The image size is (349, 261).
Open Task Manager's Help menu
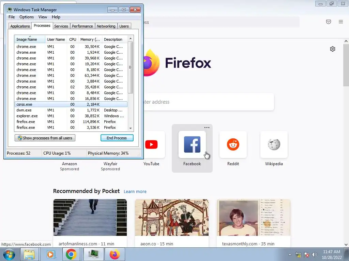coord(56,17)
